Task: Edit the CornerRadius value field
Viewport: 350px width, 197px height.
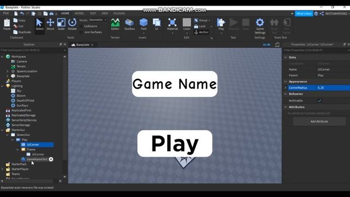Action: coord(333,88)
